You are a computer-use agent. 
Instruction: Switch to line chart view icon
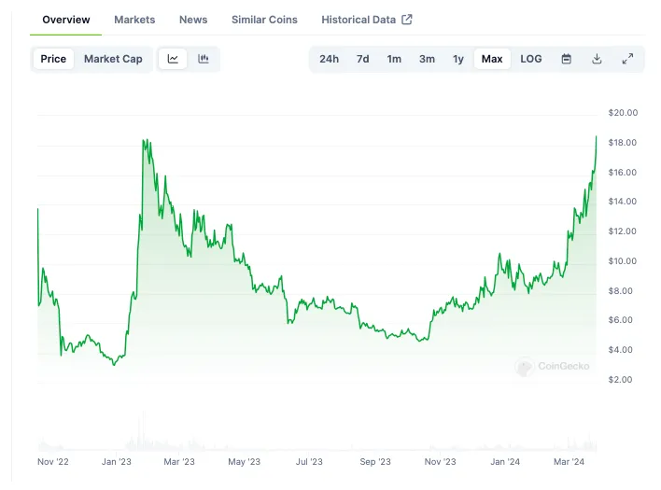click(x=173, y=59)
